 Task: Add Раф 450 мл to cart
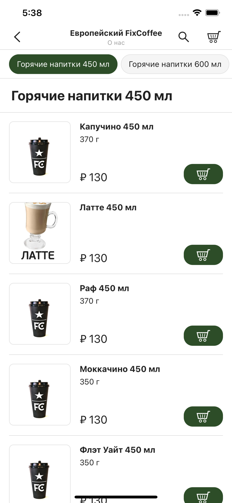coord(203,336)
